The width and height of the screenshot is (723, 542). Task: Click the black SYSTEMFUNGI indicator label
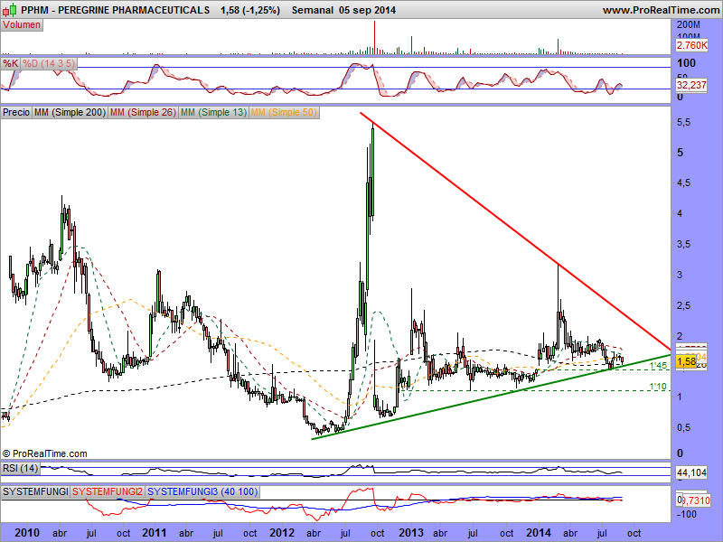pos(35,491)
